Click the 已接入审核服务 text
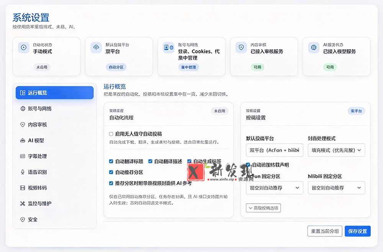The image size is (383, 252). tap(267, 52)
